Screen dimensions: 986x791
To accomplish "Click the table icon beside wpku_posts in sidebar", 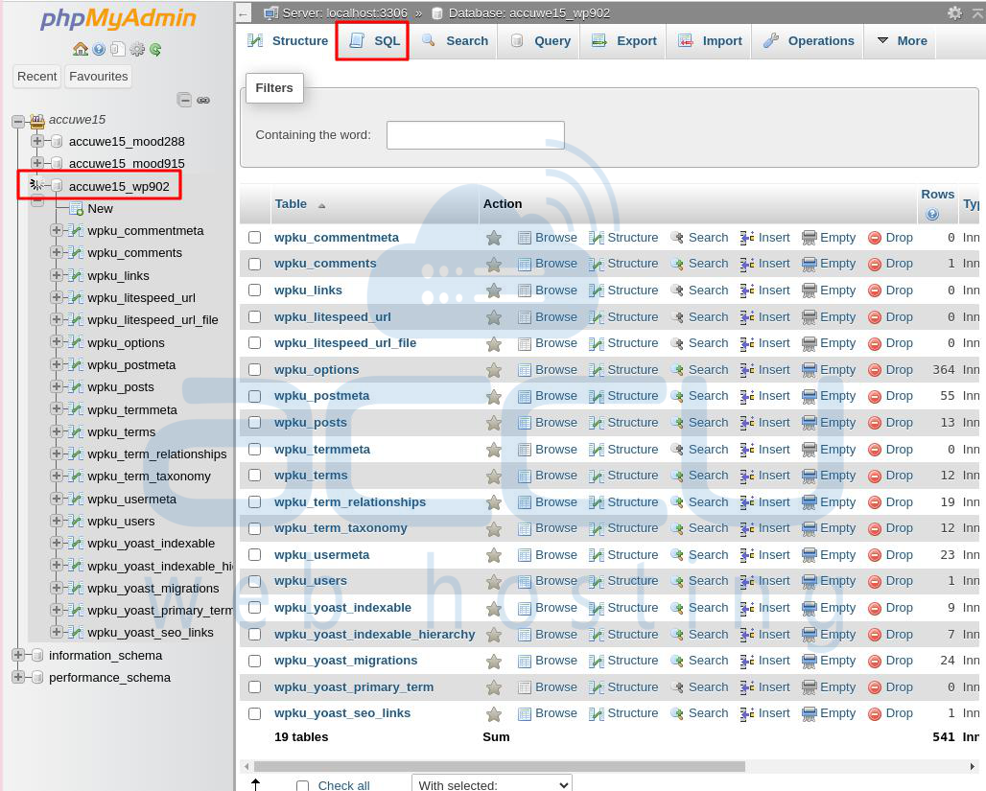I will point(76,387).
